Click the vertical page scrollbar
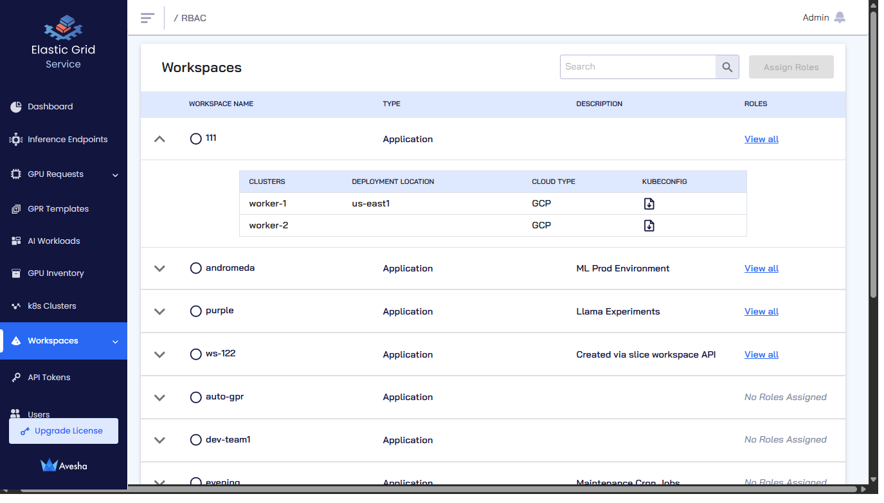The width and height of the screenshot is (884, 503). click(x=873, y=154)
